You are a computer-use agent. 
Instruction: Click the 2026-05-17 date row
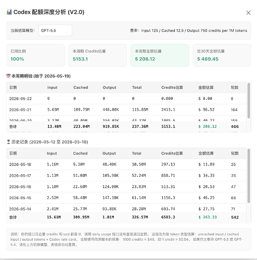coord(126,176)
